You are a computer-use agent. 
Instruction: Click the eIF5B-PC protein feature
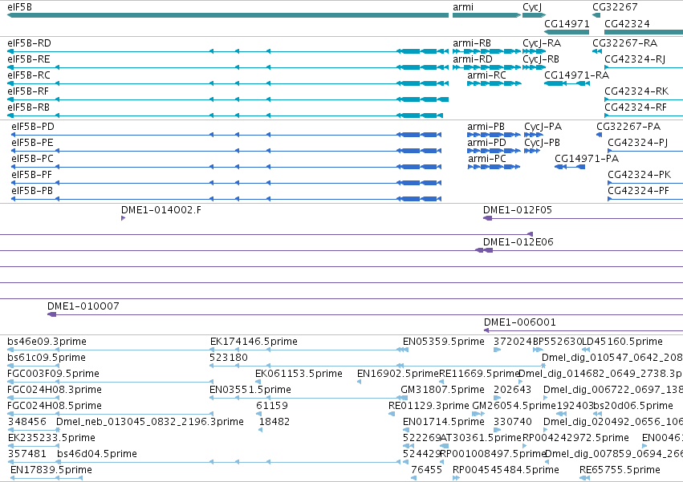(226, 167)
